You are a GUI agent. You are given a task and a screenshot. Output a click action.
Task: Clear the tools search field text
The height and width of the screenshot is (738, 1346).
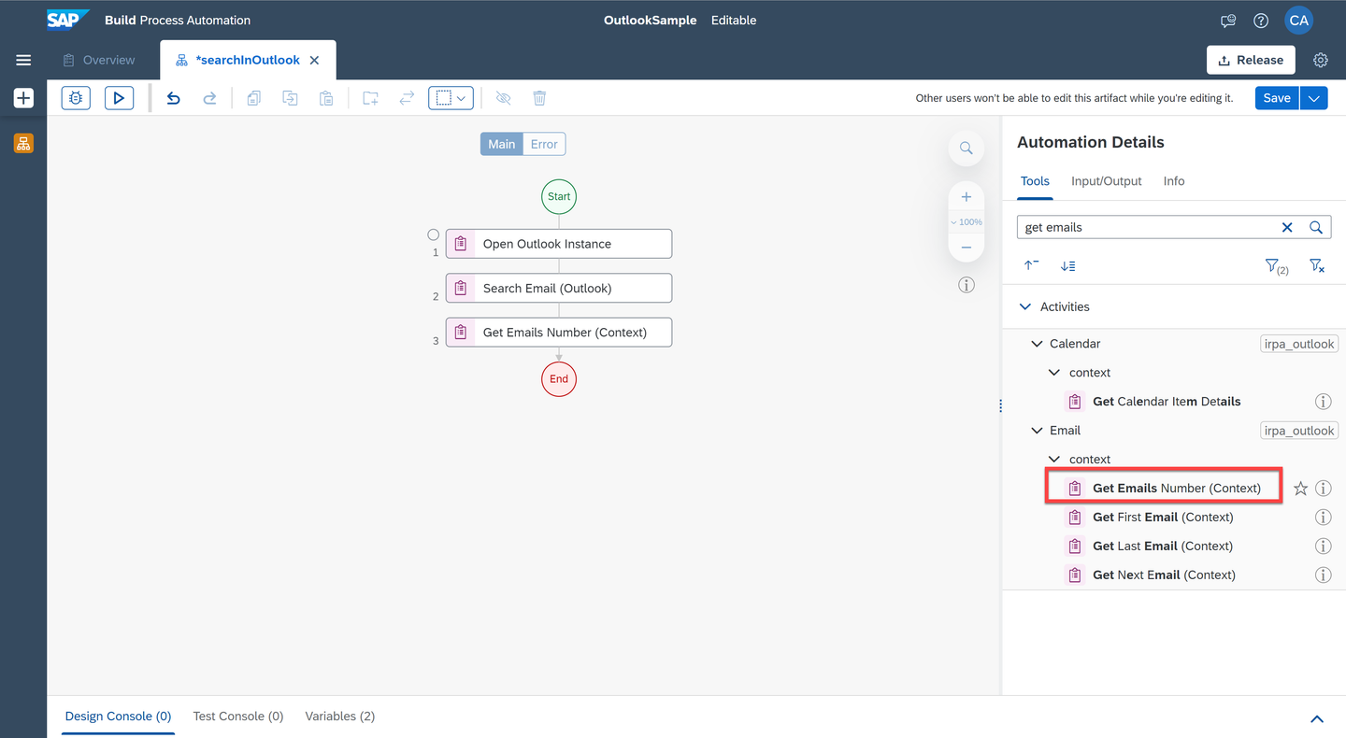[x=1287, y=227]
